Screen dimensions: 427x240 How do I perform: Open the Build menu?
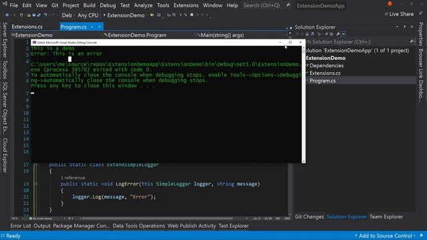(x=89, y=5)
